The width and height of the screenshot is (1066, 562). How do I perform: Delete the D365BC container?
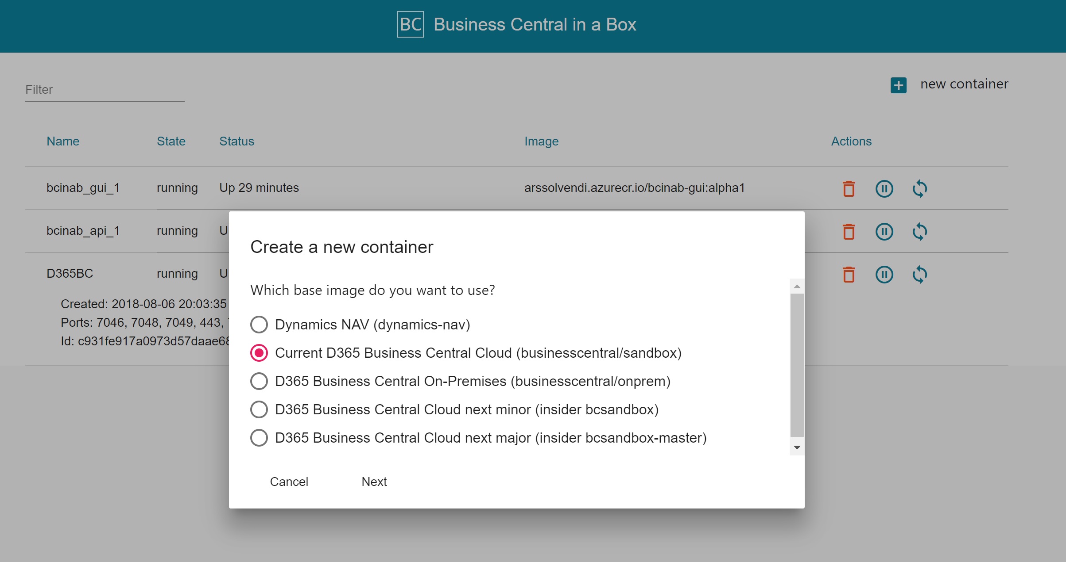click(849, 275)
